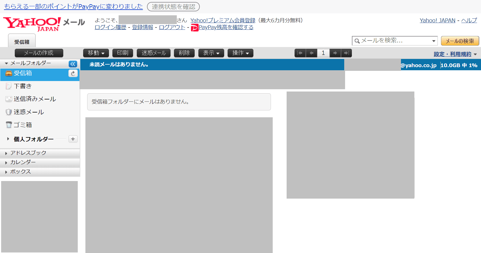481x253 pixels.
Task: Expand the 個人フォルダー section
Action: click(8, 139)
